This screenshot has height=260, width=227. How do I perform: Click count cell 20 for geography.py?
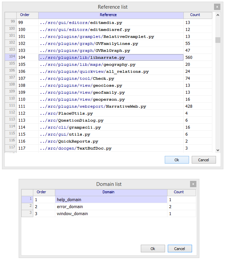[x=198, y=65]
